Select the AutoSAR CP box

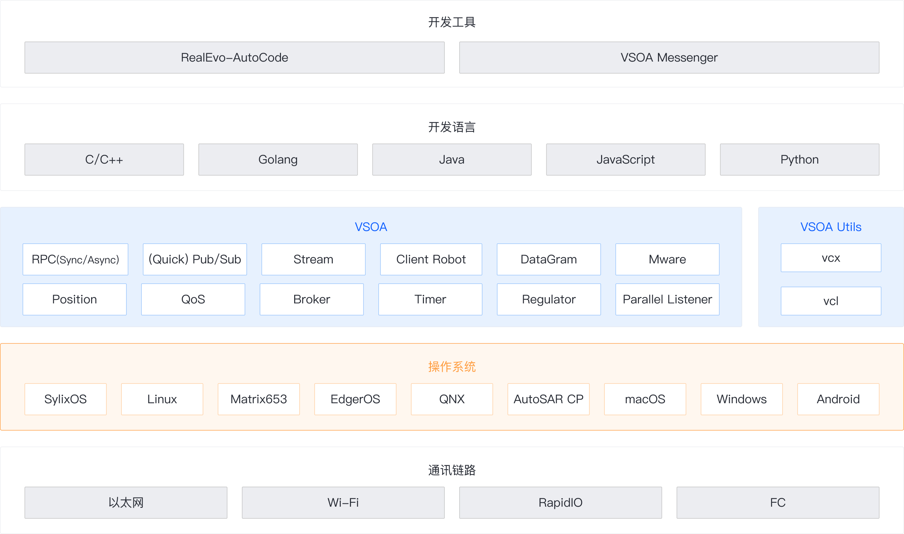tap(549, 399)
